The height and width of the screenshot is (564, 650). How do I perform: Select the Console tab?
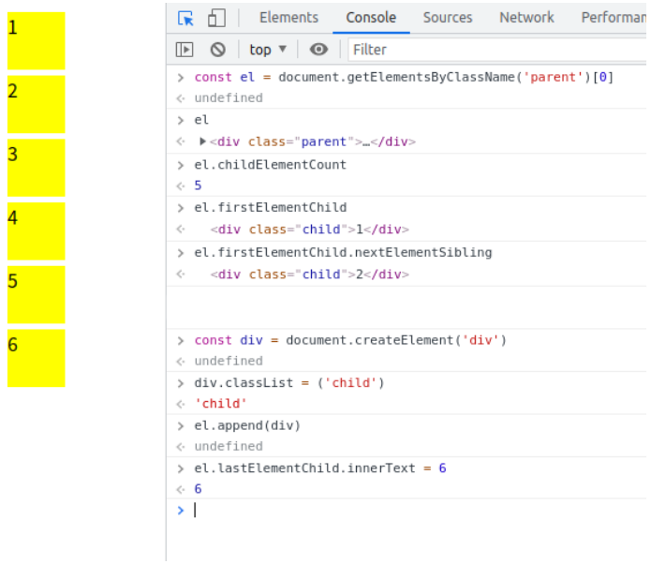click(x=371, y=18)
